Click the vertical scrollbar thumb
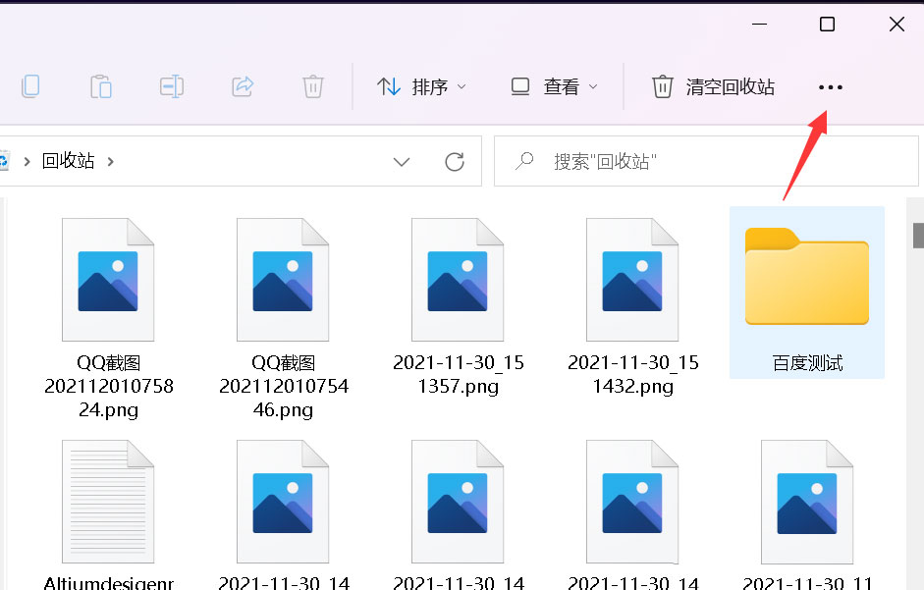The width and height of the screenshot is (924, 590). pos(918,236)
